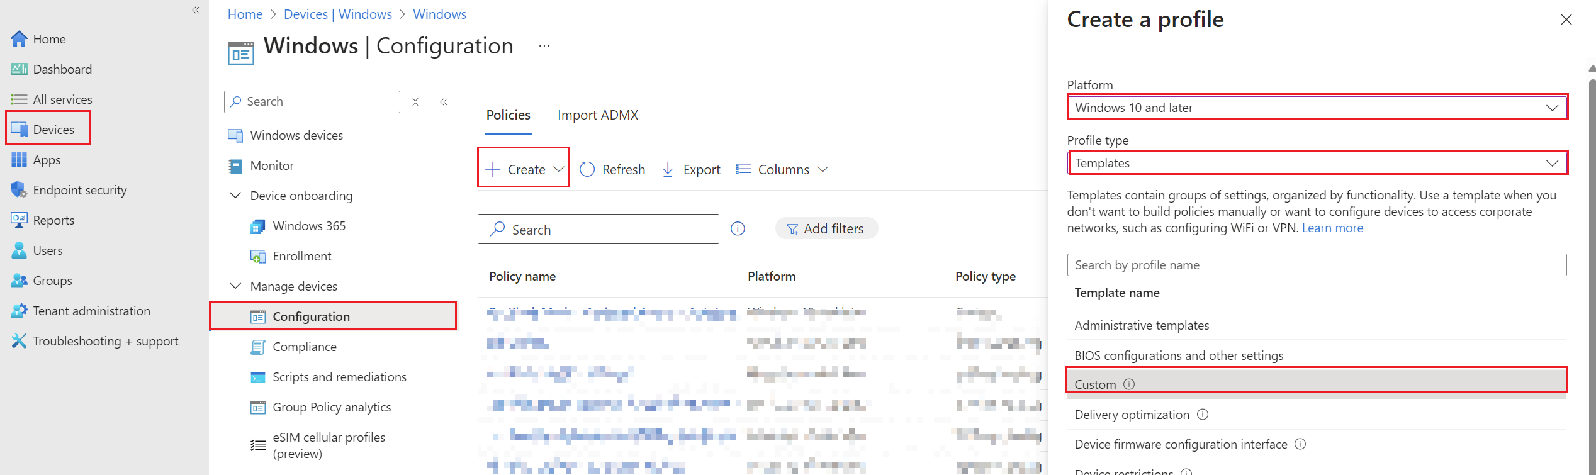Open Troubleshooting + support tools icon
Screen dimensions: 1596x475
coord(19,341)
